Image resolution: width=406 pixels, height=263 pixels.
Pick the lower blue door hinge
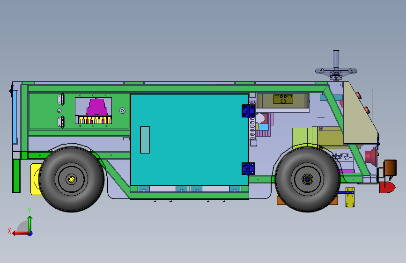pyautogui.click(x=248, y=168)
